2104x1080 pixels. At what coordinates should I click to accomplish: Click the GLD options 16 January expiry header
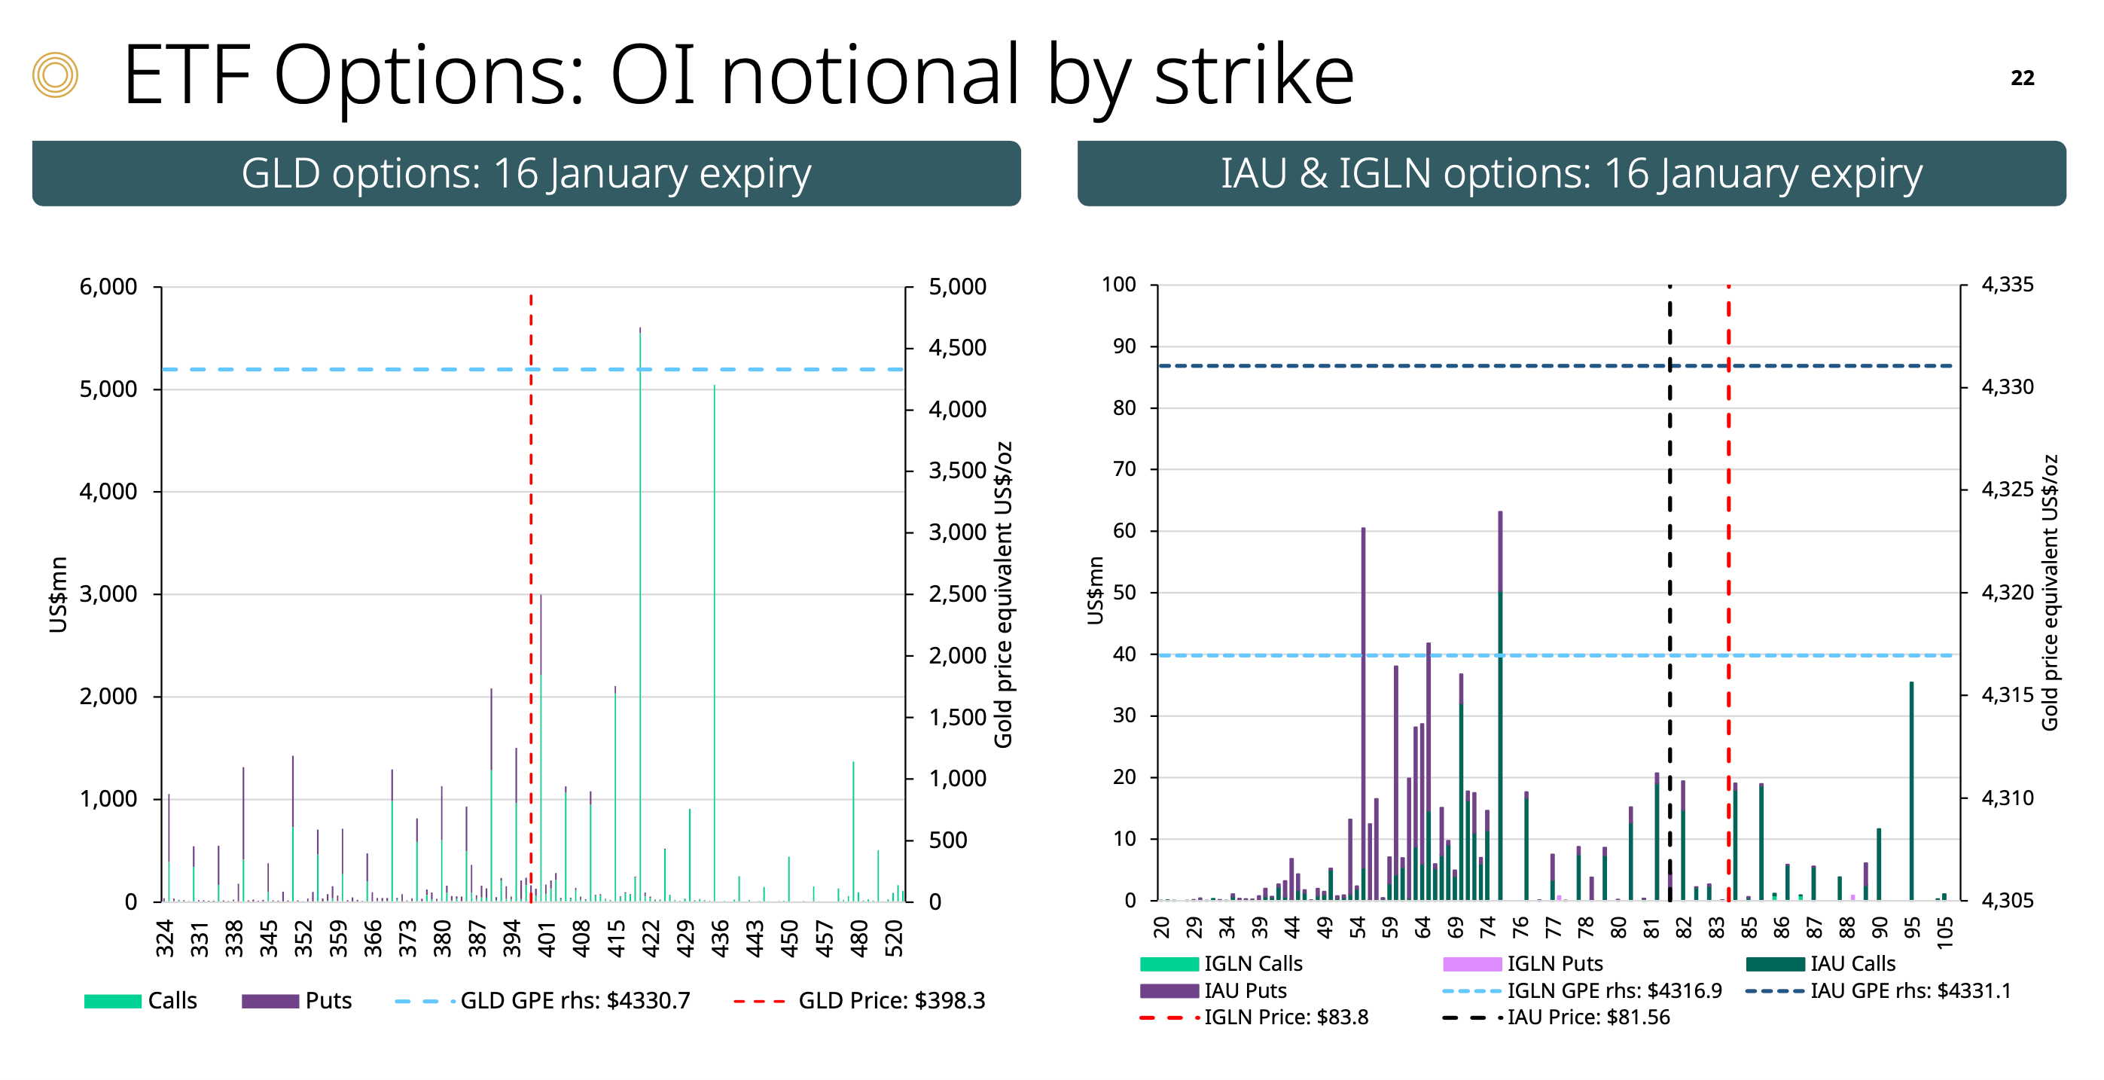tap(526, 173)
